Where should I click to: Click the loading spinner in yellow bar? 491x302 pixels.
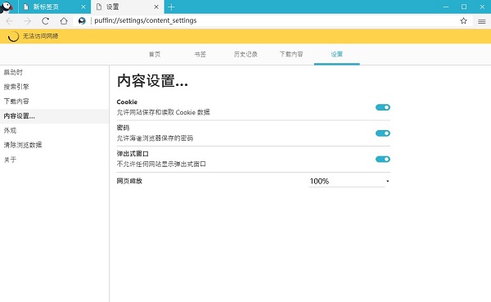13,36
